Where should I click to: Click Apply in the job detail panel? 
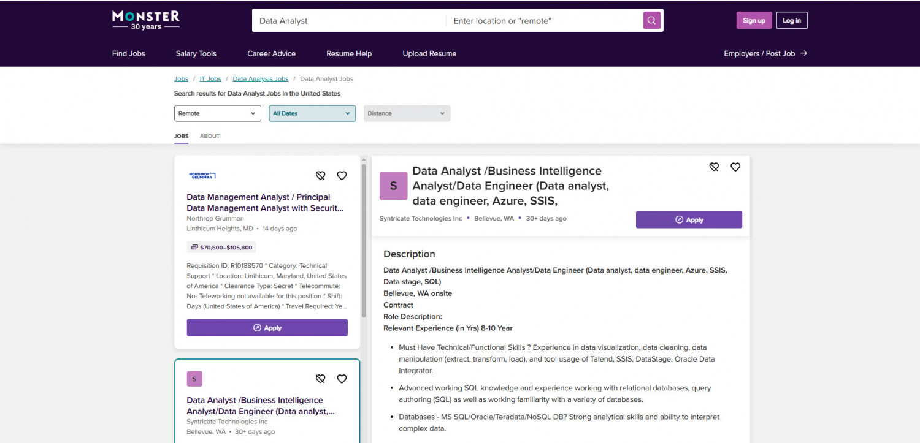pos(689,219)
